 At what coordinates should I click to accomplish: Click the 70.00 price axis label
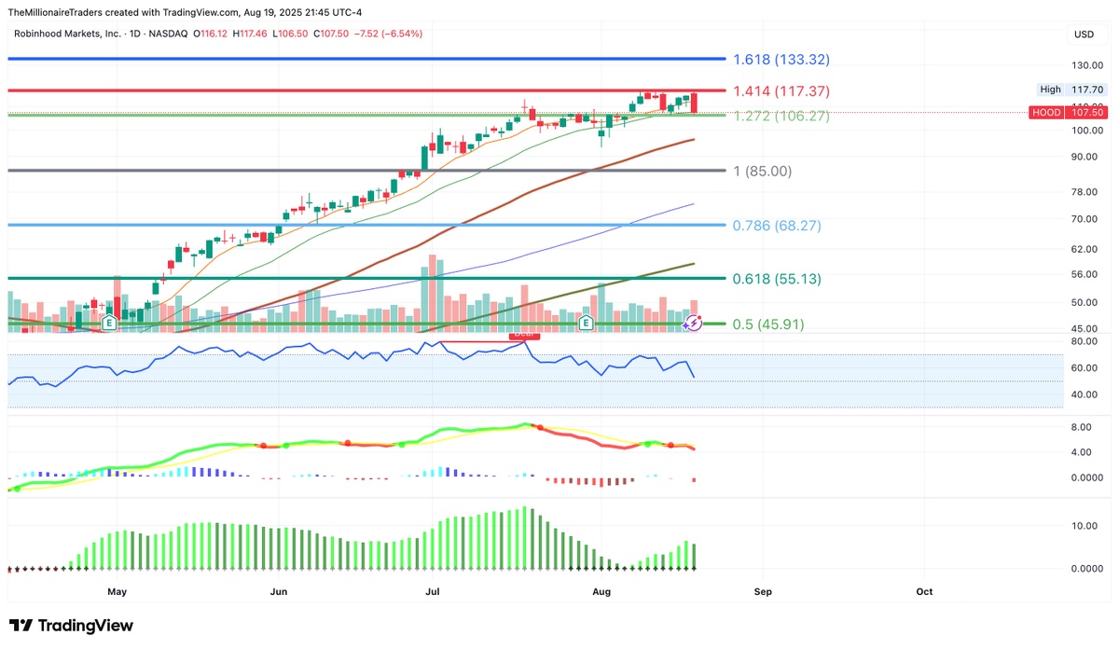click(x=1086, y=219)
